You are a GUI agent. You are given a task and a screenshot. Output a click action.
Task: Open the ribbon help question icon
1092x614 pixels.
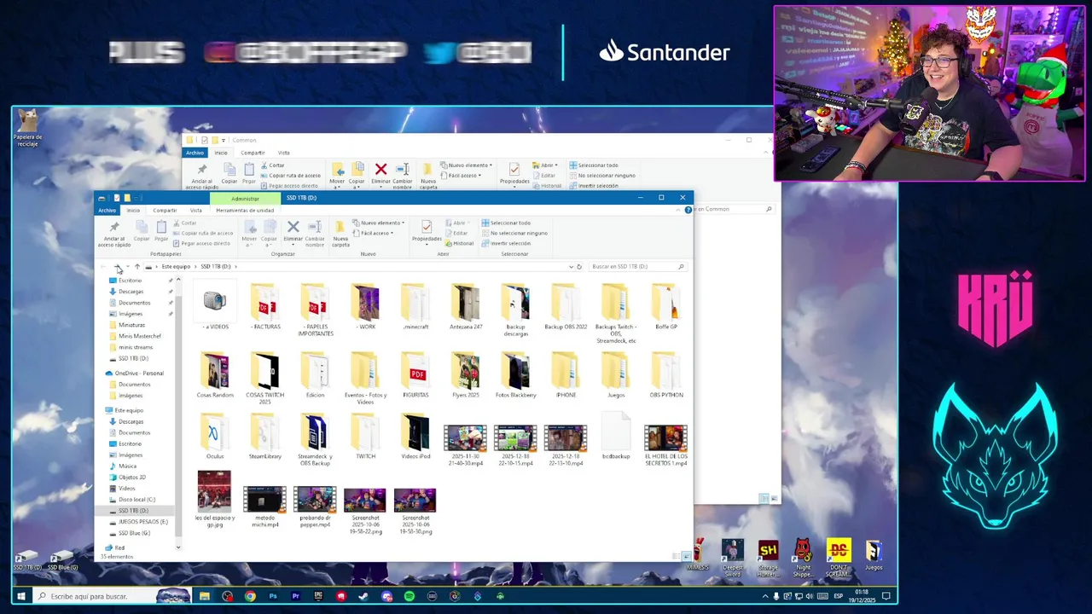point(688,210)
